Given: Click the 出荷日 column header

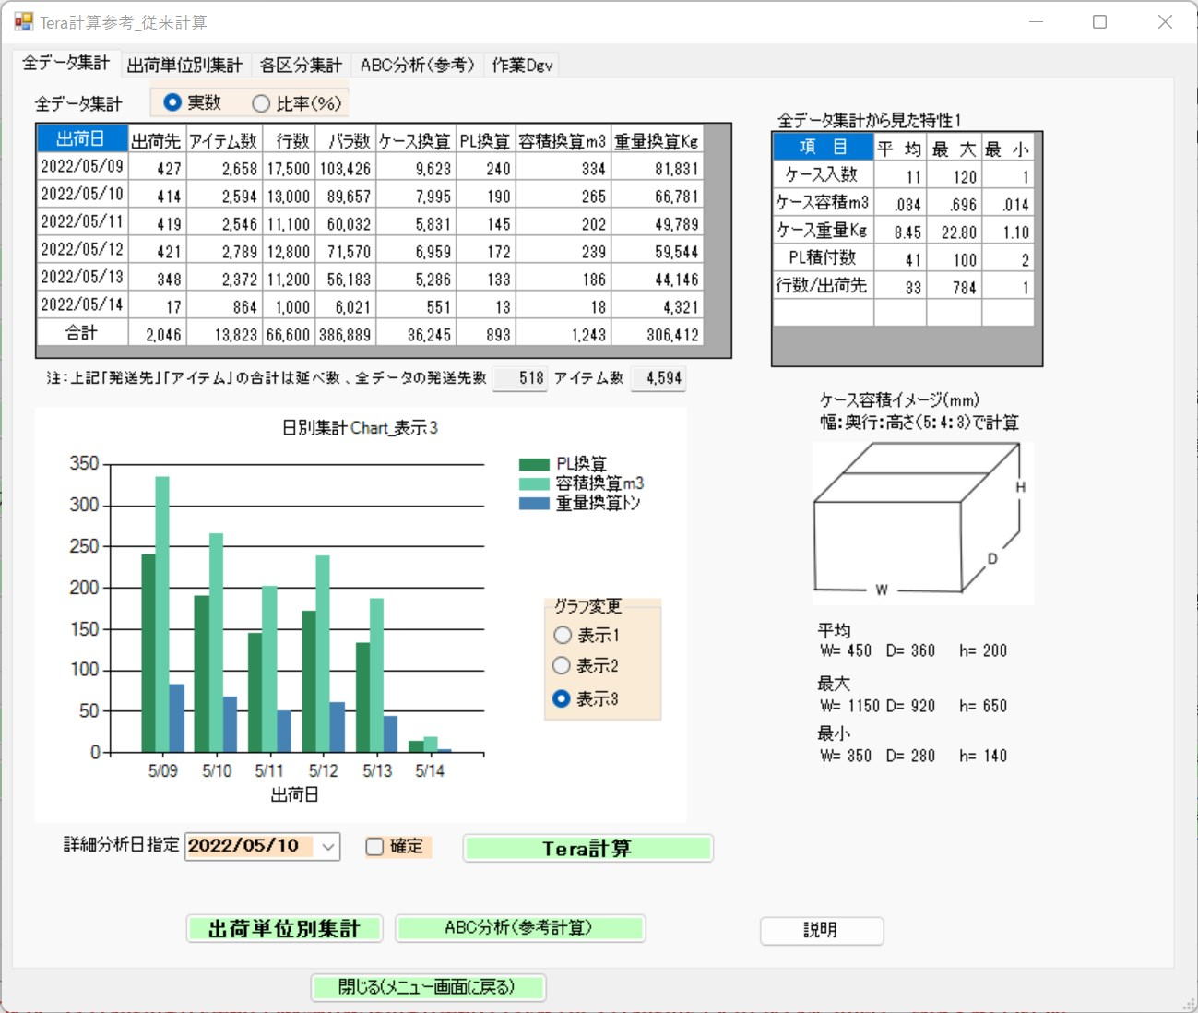Looking at the screenshot, I should 81,139.
